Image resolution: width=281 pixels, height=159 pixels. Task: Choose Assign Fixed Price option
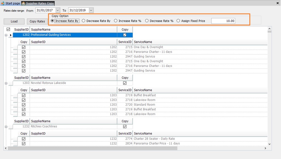179,21
